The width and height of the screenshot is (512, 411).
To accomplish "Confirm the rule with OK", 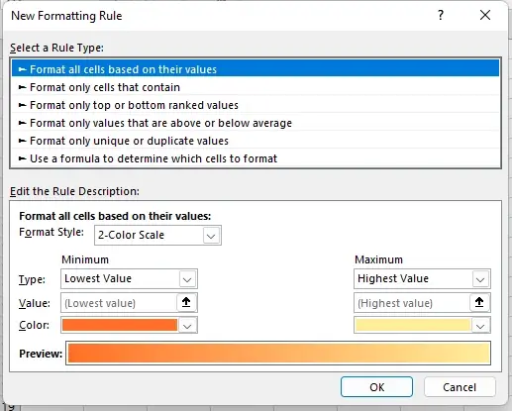I will 376,387.
